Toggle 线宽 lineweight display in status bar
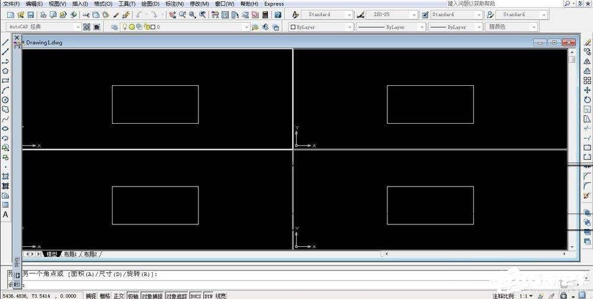 220,296
